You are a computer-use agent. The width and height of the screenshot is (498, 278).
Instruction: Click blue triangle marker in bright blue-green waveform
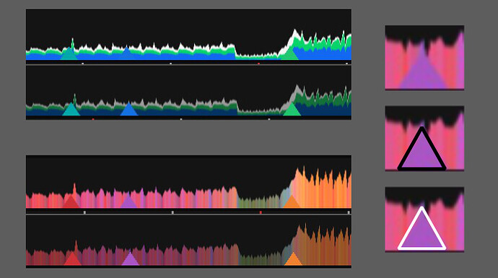(127, 53)
